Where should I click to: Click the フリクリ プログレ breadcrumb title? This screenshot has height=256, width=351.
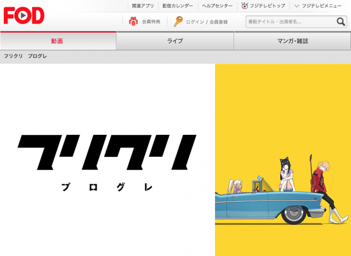click(x=25, y=56)
